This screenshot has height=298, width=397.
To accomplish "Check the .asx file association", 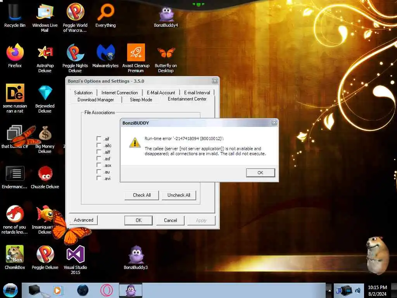I will click(99, 165).
